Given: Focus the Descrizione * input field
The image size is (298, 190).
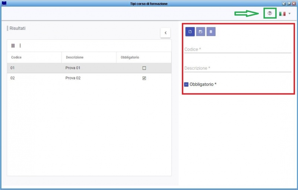Looking at the screenshot, I should [238, 68].
